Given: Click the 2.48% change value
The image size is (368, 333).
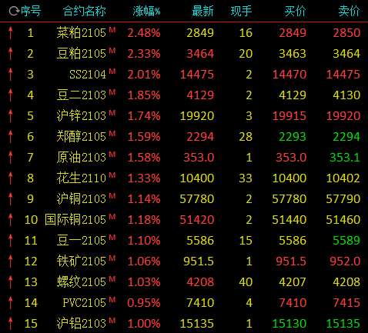Looking at the screenshot, I should tap(144, 33).
